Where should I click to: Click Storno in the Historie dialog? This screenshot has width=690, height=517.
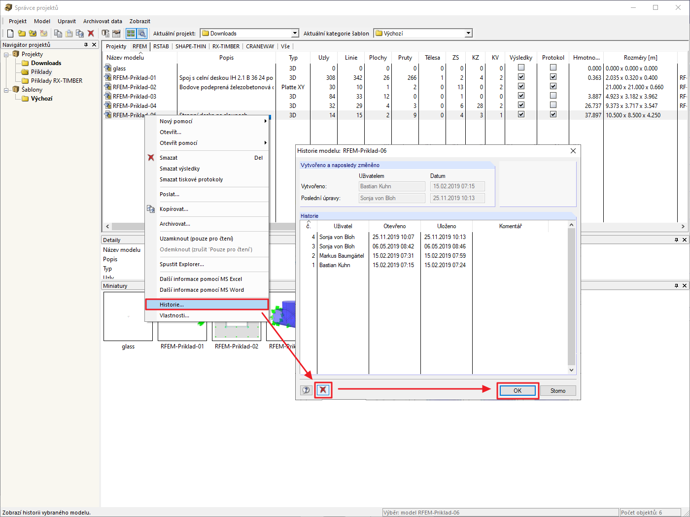[x=558, y=390]
